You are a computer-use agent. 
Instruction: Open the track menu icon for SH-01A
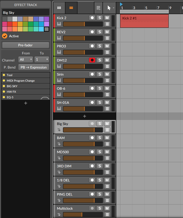[107, 109]
